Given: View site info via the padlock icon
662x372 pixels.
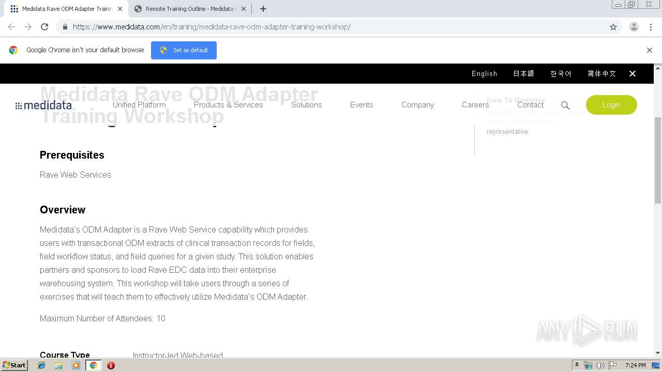Looking at the screenshot, I should tap(65, 27).
